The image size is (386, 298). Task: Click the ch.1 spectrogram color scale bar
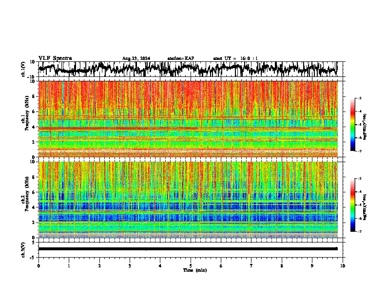point(353,125)
